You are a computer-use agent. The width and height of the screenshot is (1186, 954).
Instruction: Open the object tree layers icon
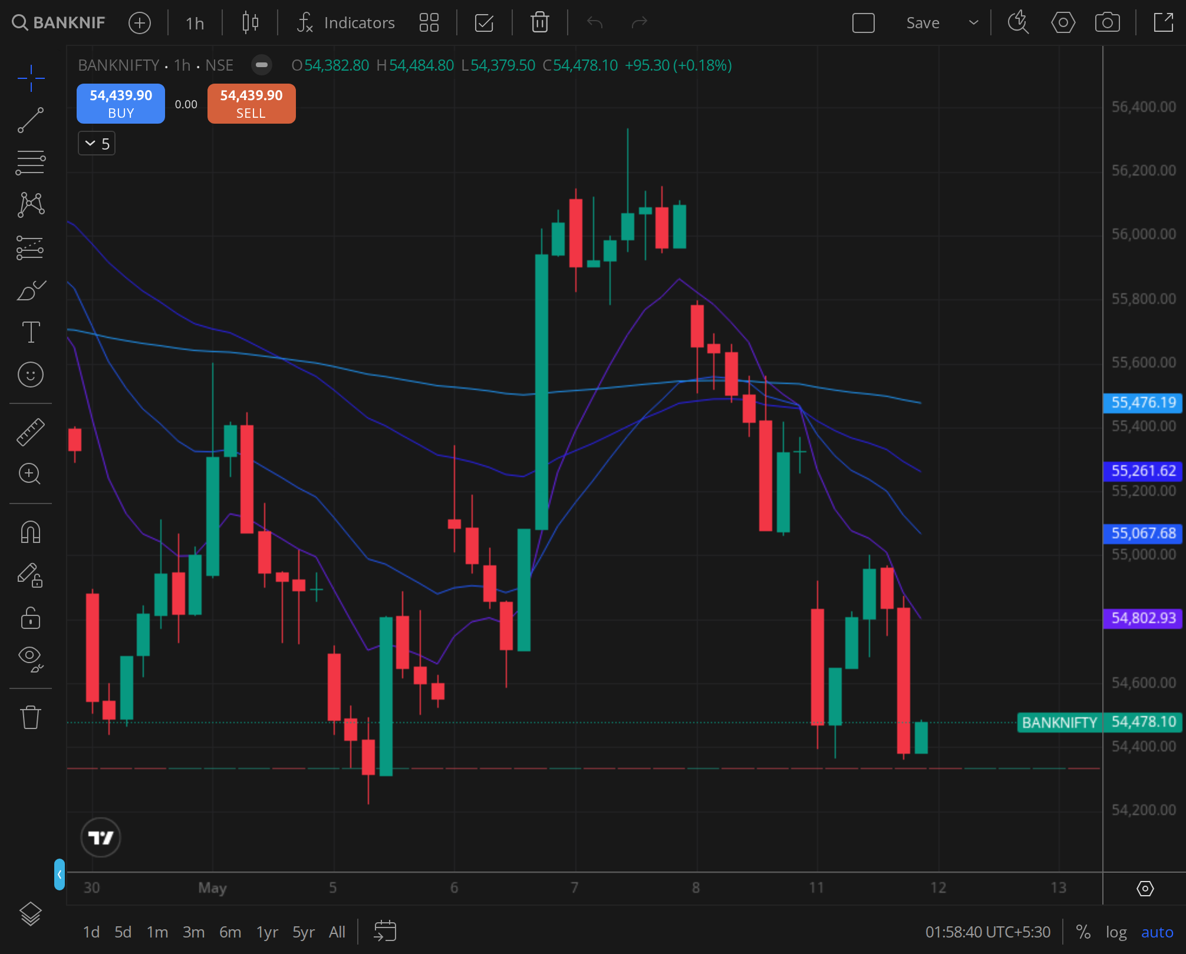click(x=31, y=914)
